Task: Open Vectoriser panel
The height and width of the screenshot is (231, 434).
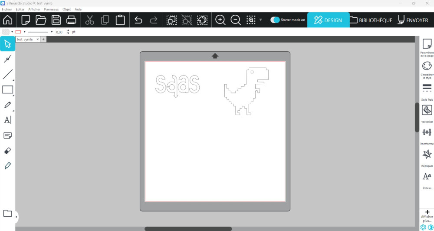Action: [x=427, y=114]
